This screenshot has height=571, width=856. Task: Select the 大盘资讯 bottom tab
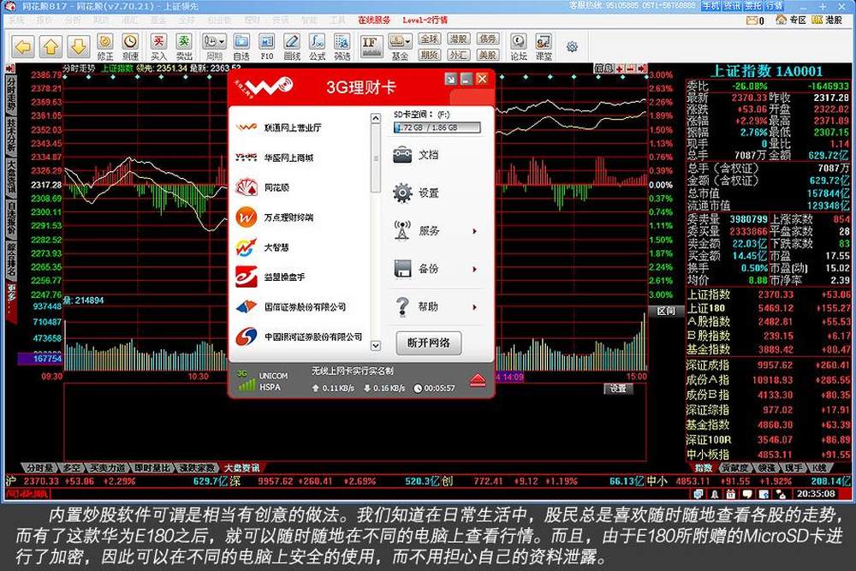pyautogui.click(x=241, y=468)
